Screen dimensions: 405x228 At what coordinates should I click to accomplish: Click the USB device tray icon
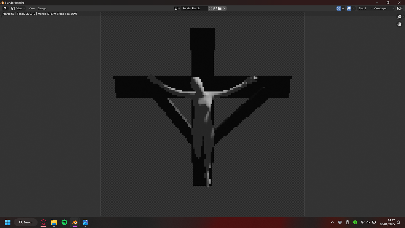(x=348, y=222)
